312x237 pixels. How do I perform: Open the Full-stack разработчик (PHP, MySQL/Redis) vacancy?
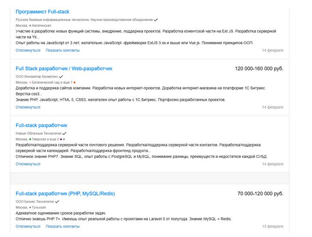coord(65,194)
